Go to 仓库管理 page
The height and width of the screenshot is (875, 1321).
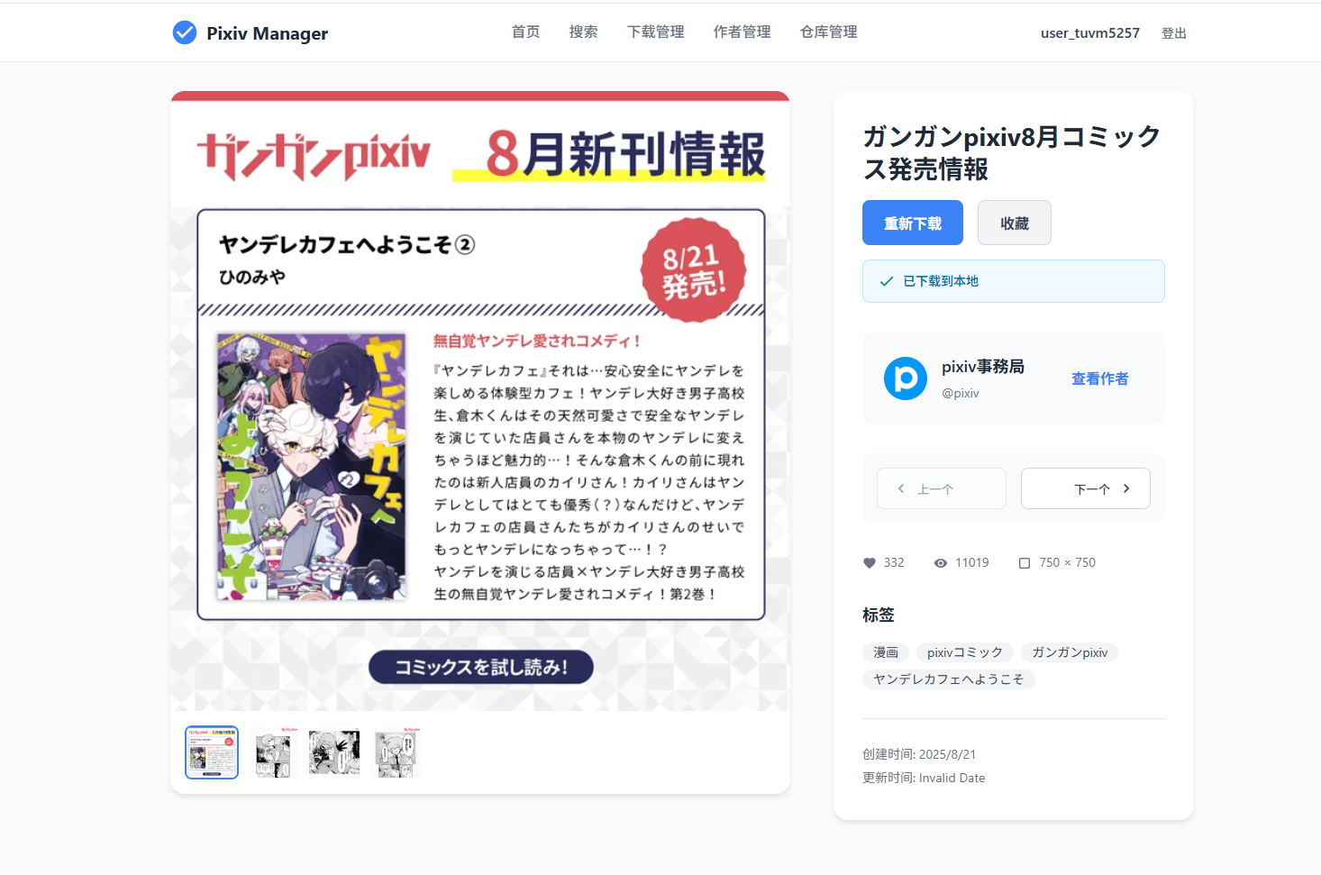tap(829, 32)
